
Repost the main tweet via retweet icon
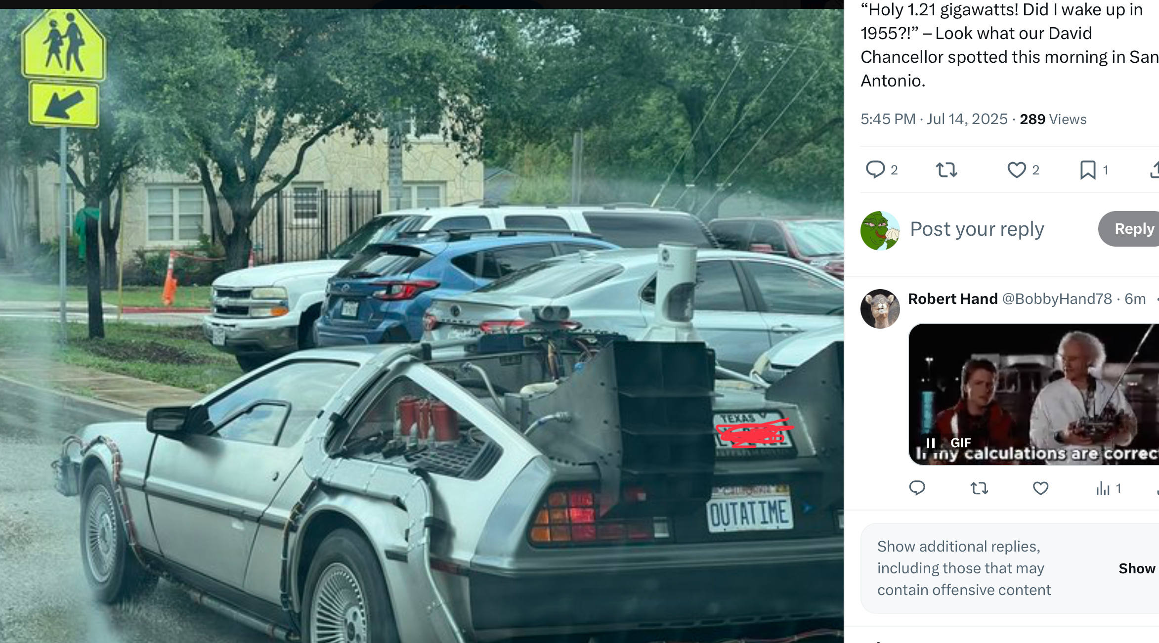[946, 170]
